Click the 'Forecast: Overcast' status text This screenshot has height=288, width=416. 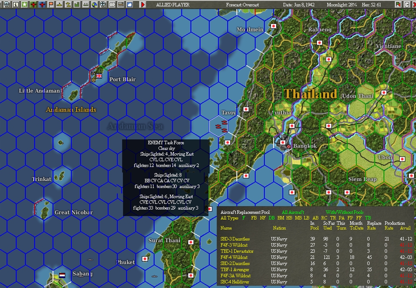tap(243, 5)
